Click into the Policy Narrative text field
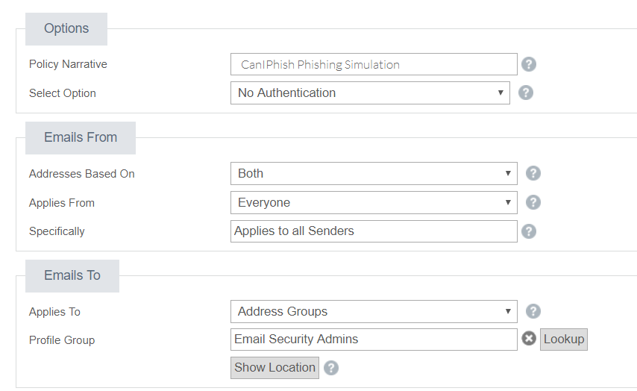Screen dimensions: 637x391 coord(374,64)
